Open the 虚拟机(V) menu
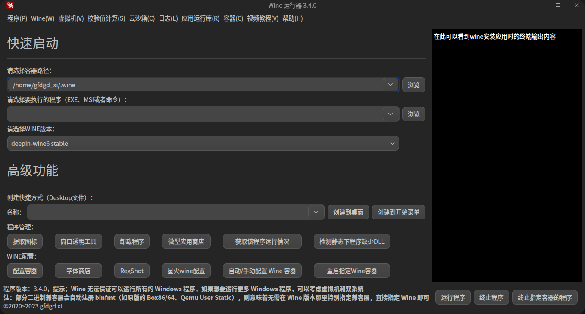The width and height of the screenshot is (585, 314). [x=71, y=18]
